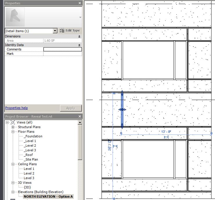
Task: Open the Properties help link
Action: coord(17,108)
